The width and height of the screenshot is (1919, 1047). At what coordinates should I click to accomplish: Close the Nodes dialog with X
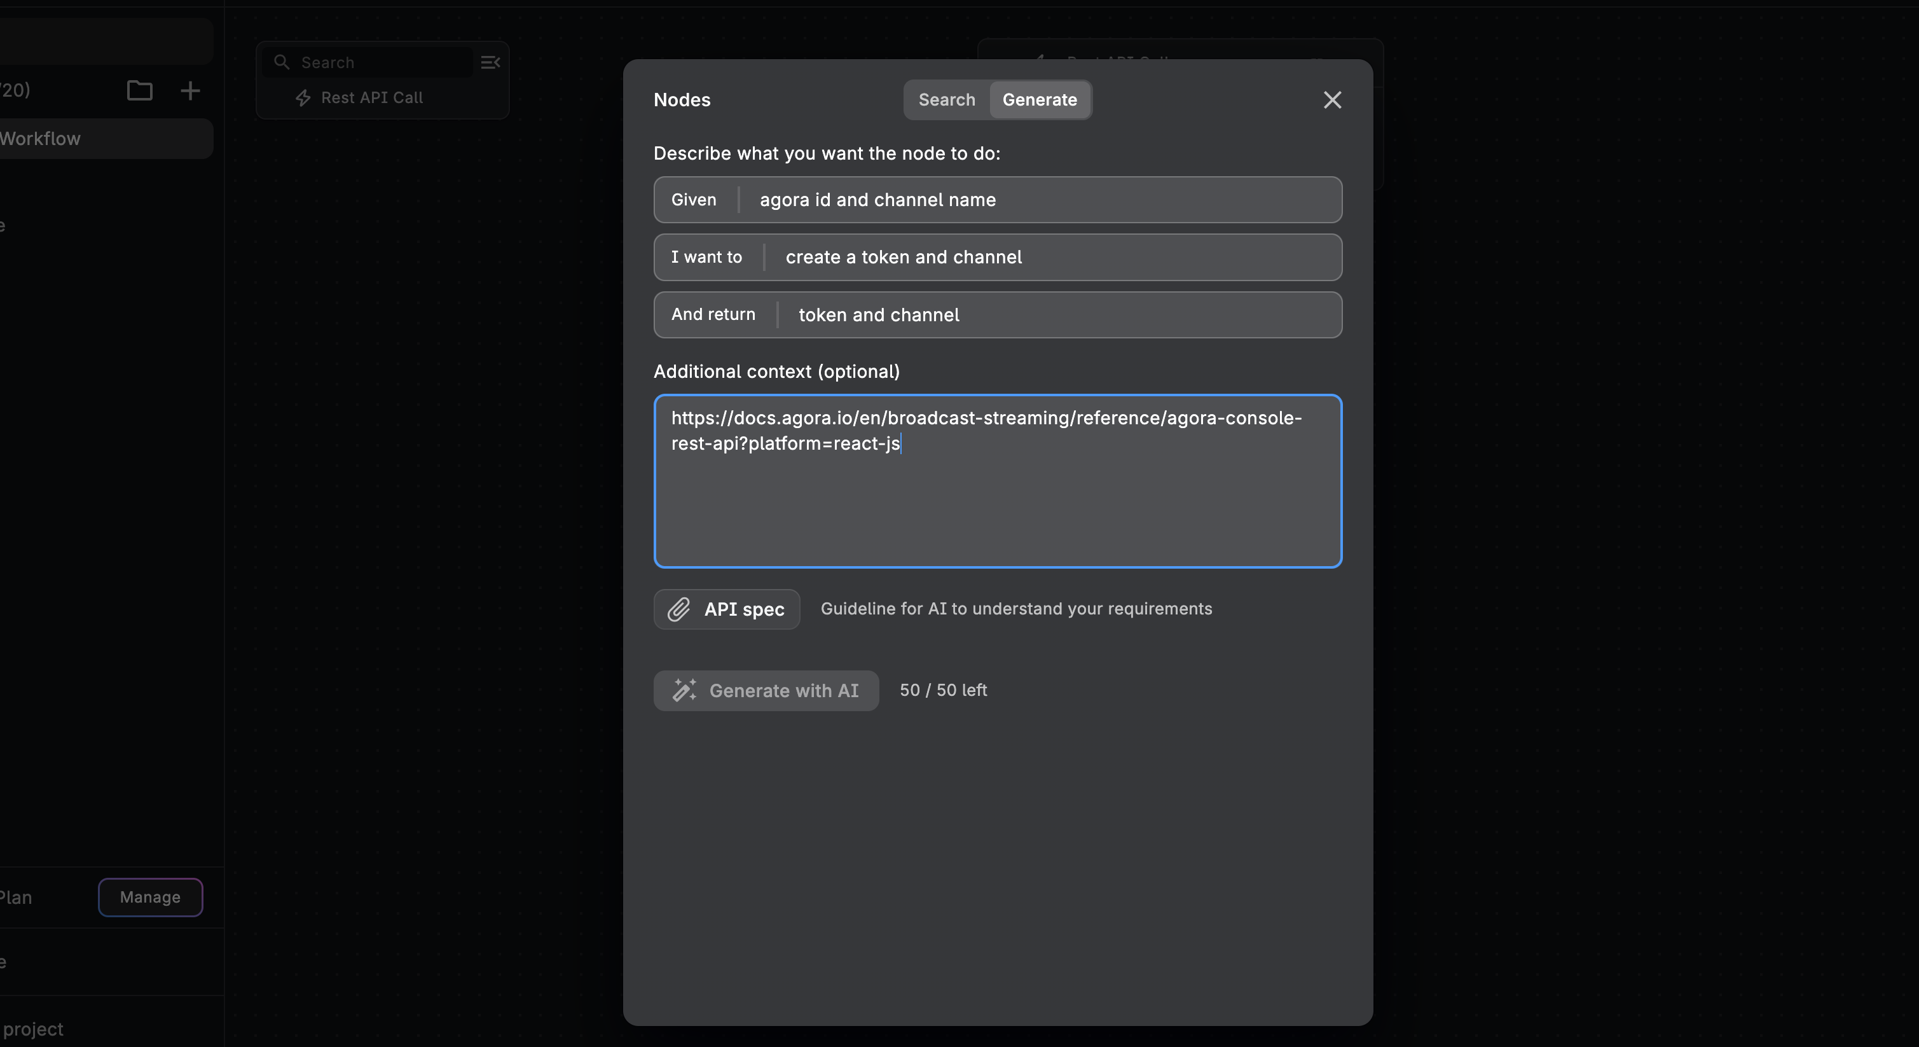pos(1332,100)
